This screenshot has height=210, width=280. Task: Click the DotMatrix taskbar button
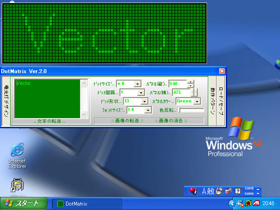tap(87, 203)
